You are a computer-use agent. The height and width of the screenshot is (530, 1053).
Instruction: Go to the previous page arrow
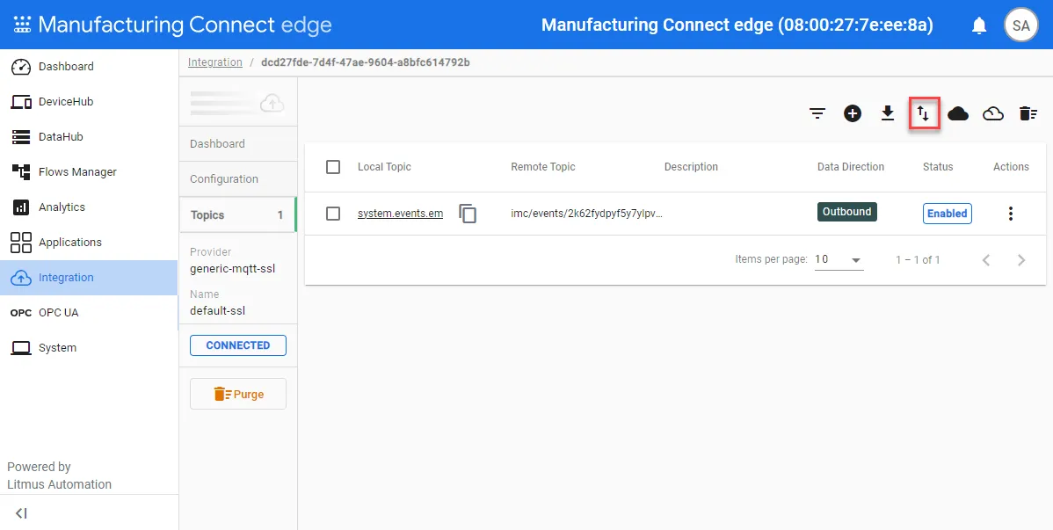(986, 260)
